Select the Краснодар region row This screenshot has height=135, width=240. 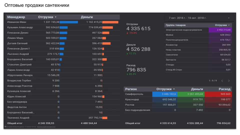coord(178,99)
